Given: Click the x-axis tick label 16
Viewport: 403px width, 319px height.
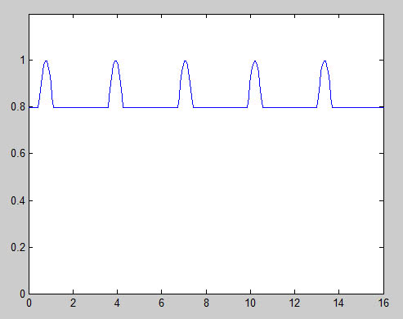Looking at the screenshot, I should (383, 303).
